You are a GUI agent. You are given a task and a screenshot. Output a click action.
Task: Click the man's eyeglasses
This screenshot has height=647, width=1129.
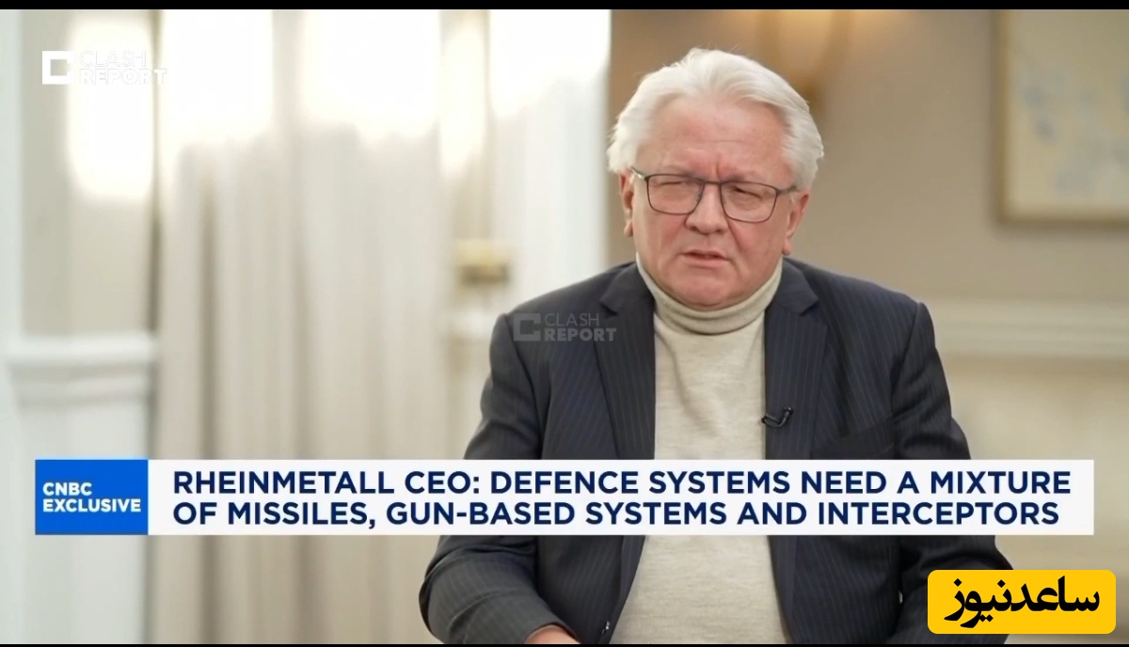(713, 196)
